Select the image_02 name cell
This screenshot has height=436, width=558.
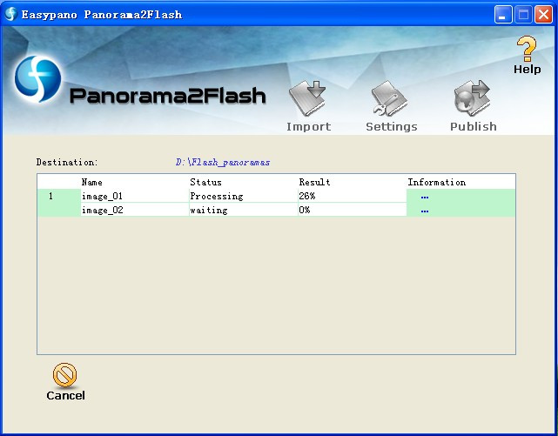point(135,210)
